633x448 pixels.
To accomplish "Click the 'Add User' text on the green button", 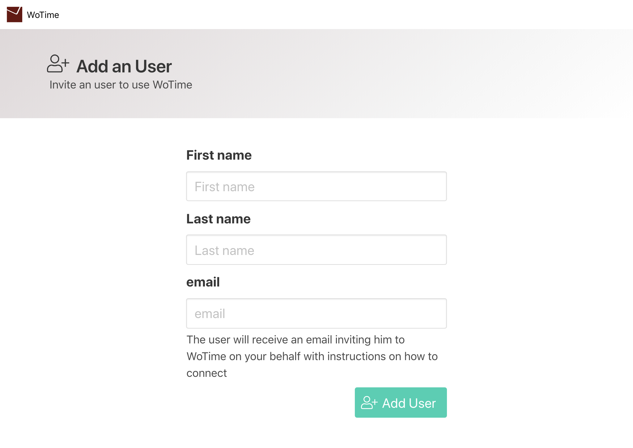I will point(409,403).
